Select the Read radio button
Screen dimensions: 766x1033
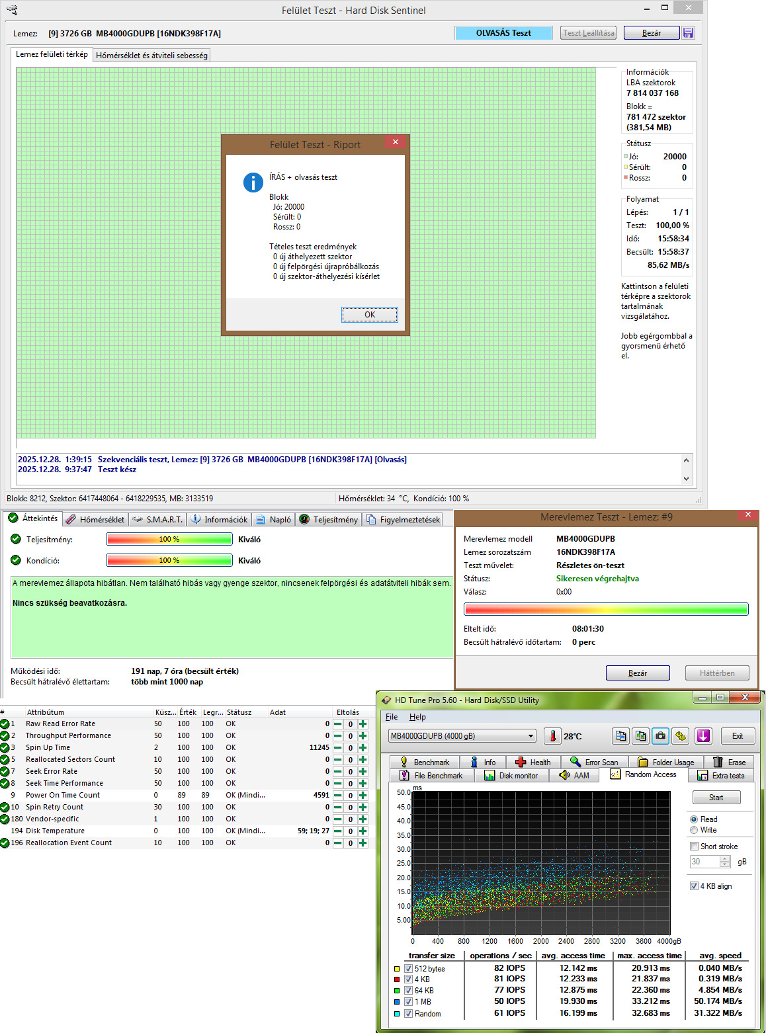pos(694,819)
